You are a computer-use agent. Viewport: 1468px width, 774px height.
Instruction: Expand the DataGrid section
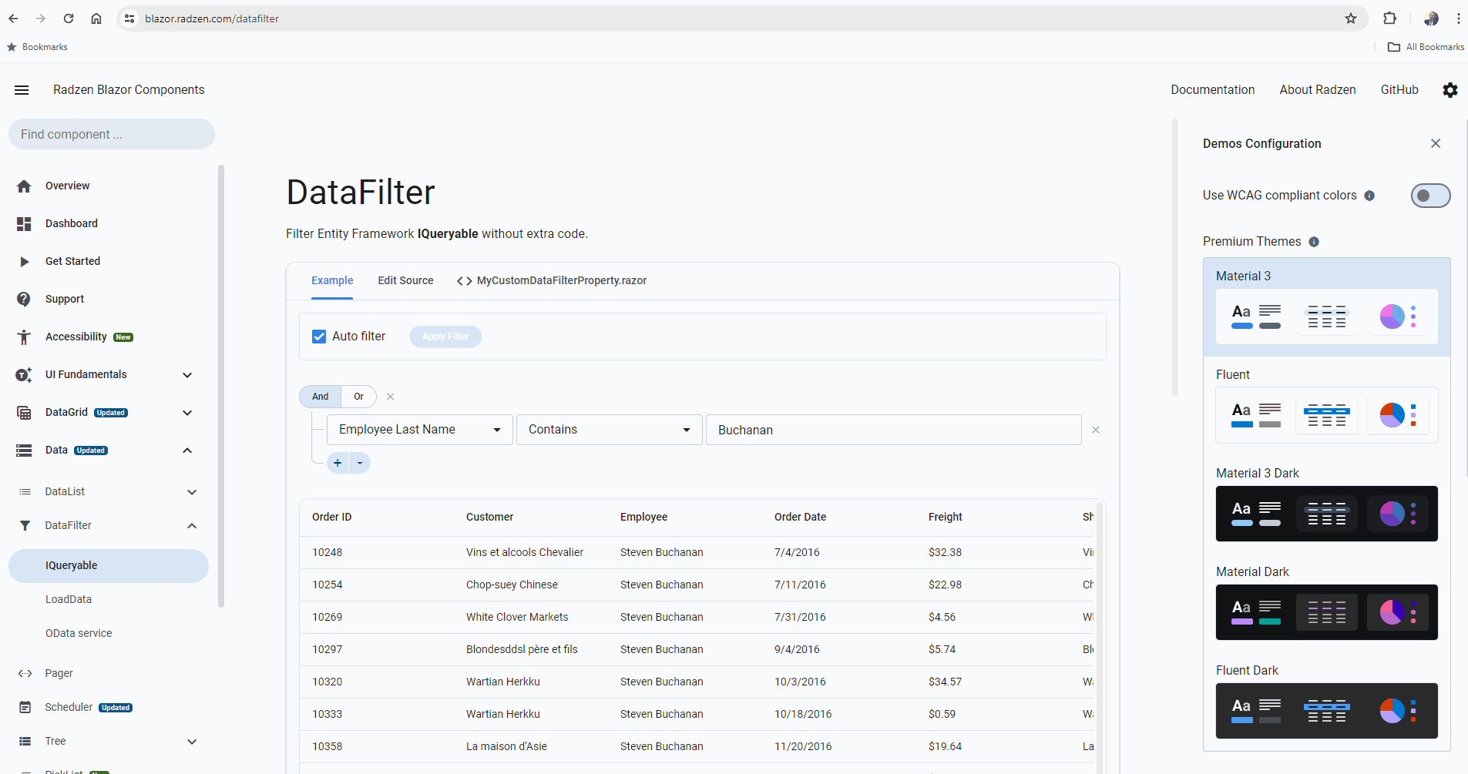tap(187, 413)
